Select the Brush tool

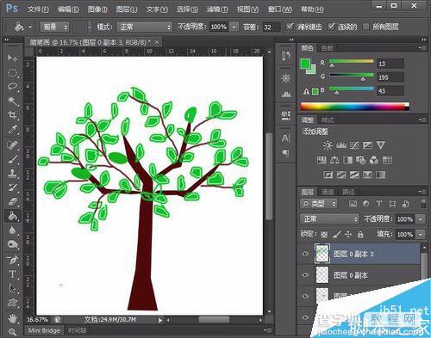12,159
